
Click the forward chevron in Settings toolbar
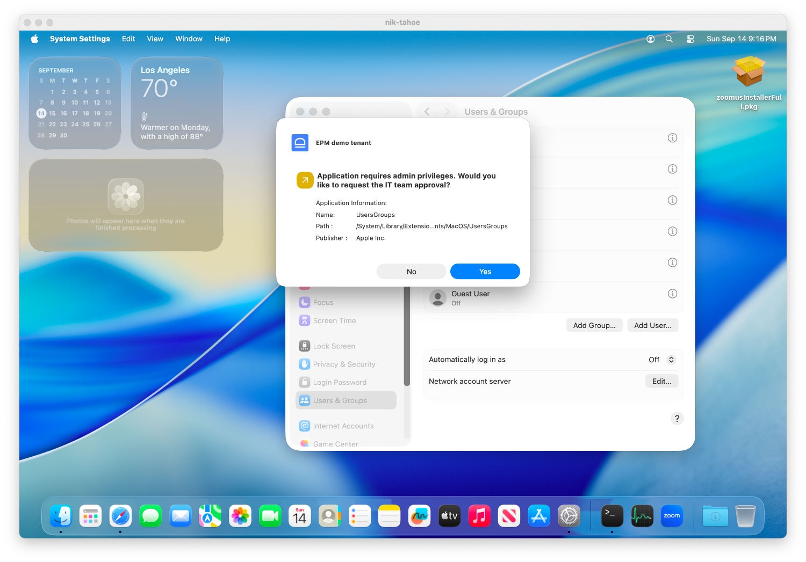click(447, 112)
